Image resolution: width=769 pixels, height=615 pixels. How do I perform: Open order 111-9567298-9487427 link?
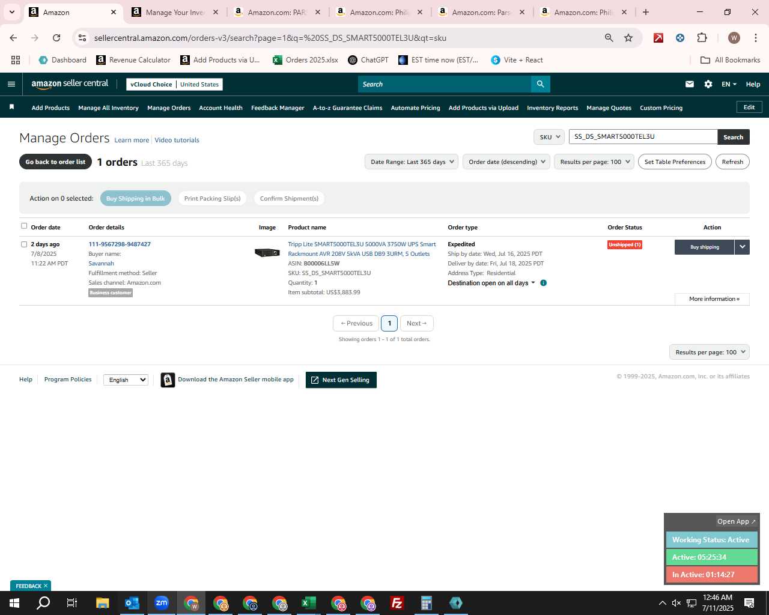pyautogui.click(x=120, y=244)
